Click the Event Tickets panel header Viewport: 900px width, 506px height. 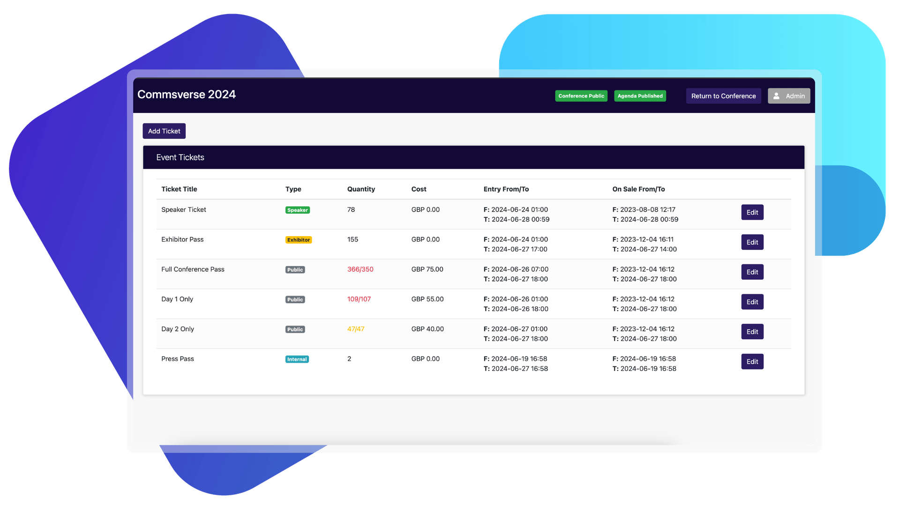[473, 157]
